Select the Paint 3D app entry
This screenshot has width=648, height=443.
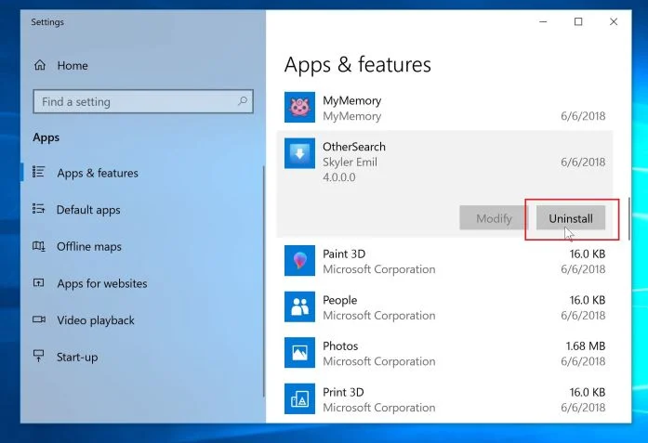[444, 261]
